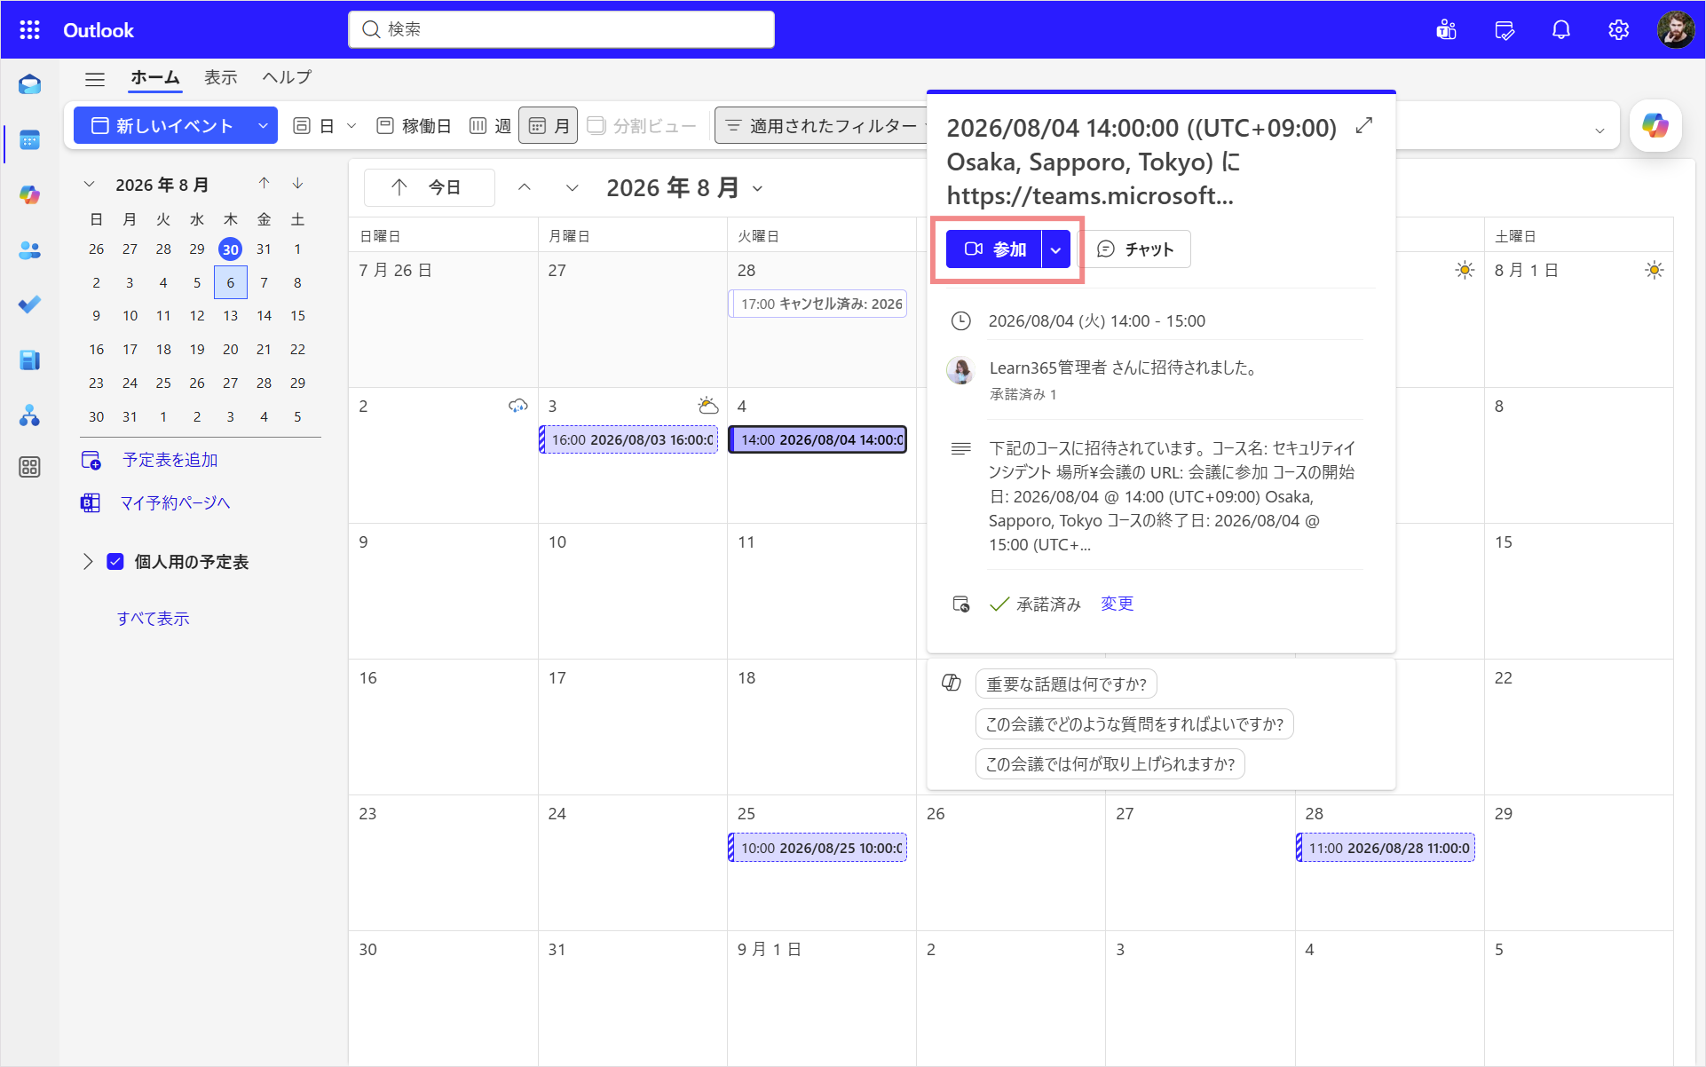Open My Day panel icon
Viewport: 1706px width, 1067px height.
click(1505, 30)
